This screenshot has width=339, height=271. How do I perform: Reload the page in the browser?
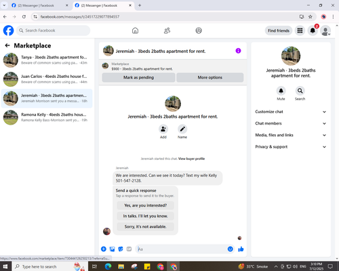coord(24,17)
